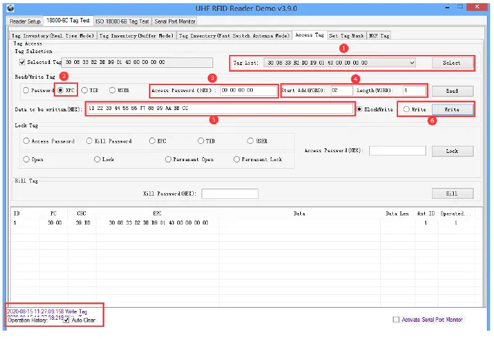Click the CRC column header
Image resolution: width=494 pixels, height=339 pixels.
coord(82,213)
